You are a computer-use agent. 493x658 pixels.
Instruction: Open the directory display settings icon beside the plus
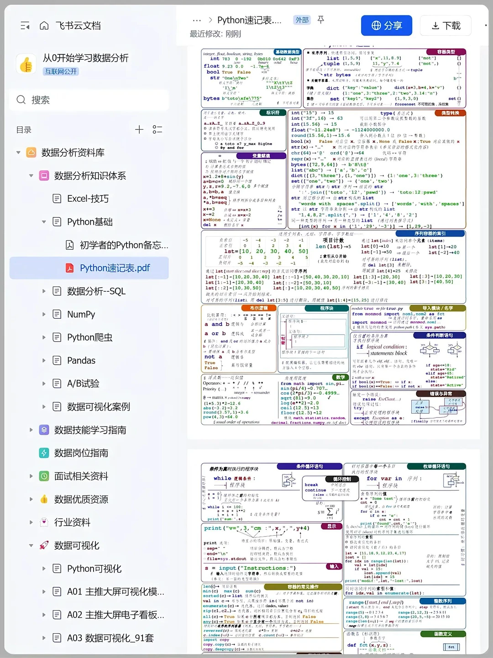(157, 130)
